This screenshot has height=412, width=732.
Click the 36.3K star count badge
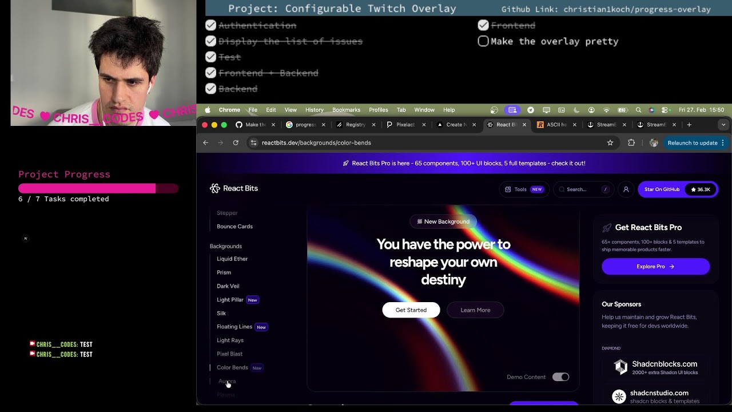701,189
